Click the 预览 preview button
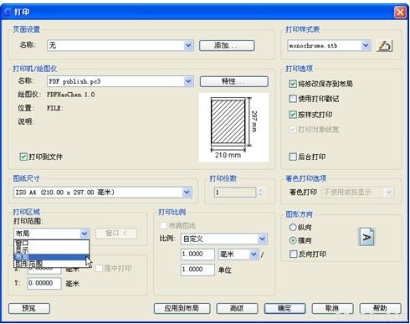Screen dimensions: 410x324 click(x=29, y=308)
